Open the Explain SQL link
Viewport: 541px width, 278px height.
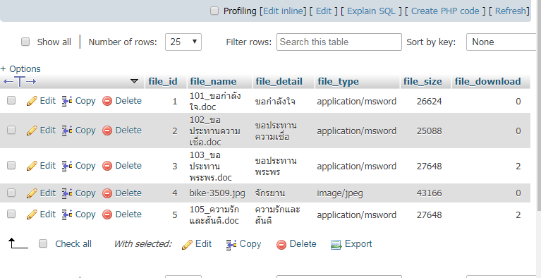[x=371, y=11]
